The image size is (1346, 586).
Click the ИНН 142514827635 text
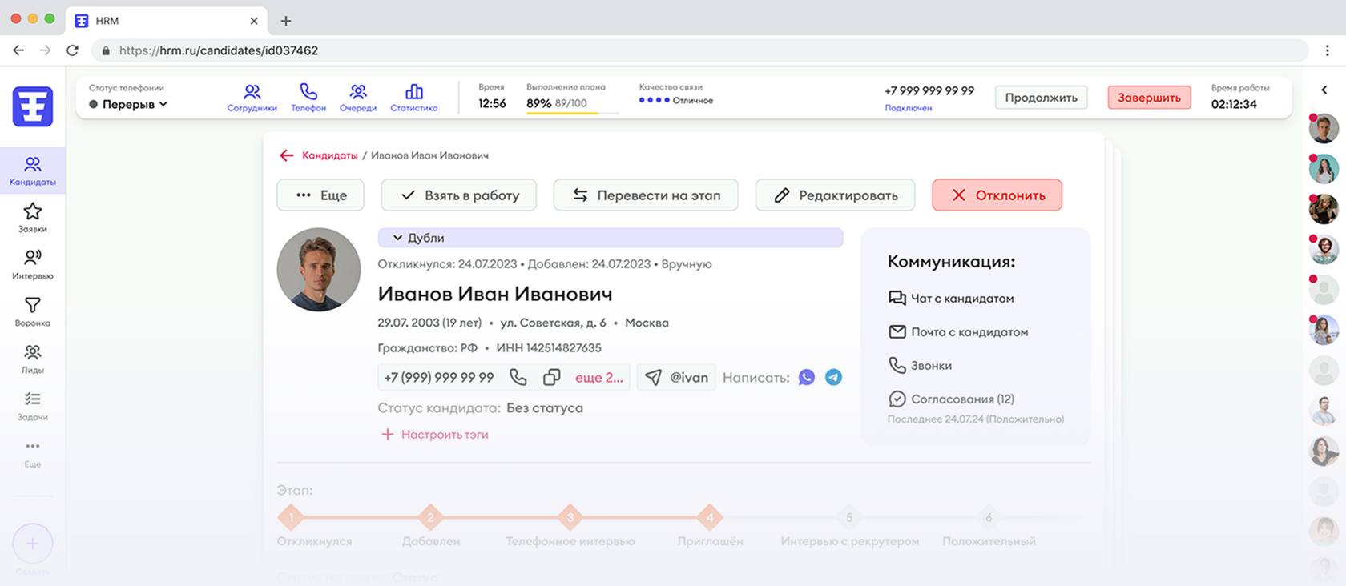(x=549, y=348)
